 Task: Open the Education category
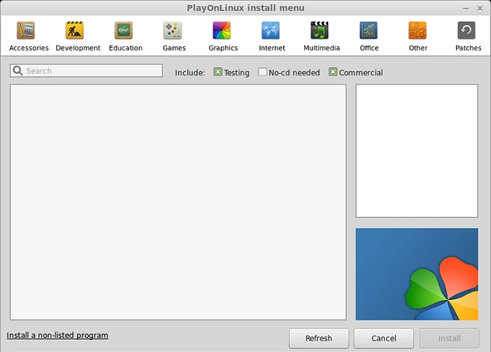coord(125,31)
